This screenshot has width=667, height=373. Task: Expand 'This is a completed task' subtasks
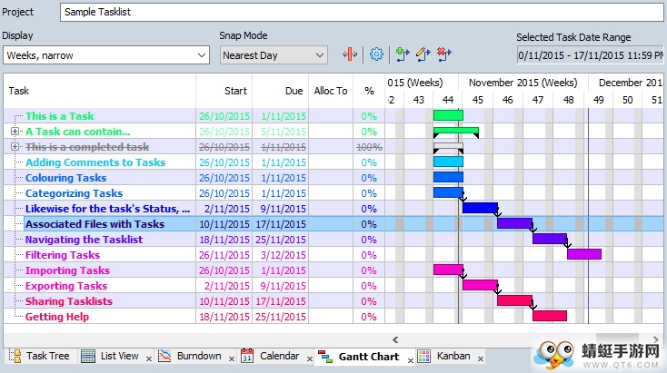(x=15, y=147)
